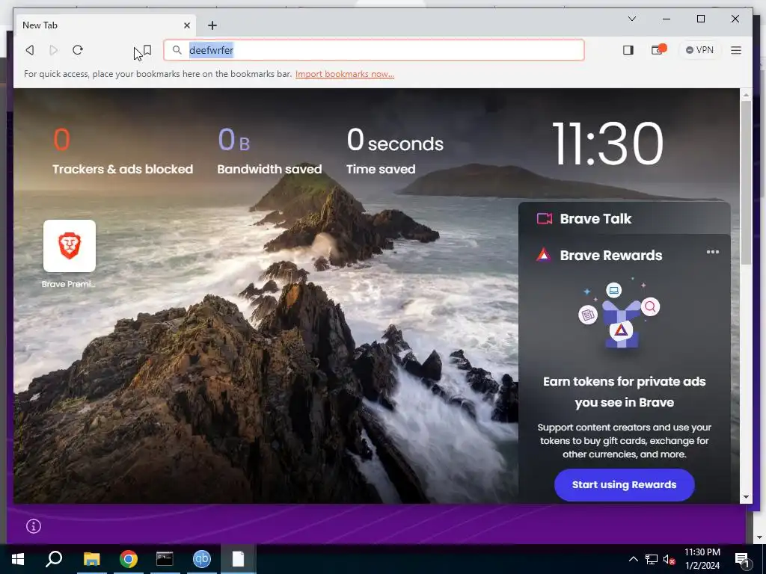Show hidden system tray icons
This screenshot has height=574, width=766.
click(x=633, y=559)
